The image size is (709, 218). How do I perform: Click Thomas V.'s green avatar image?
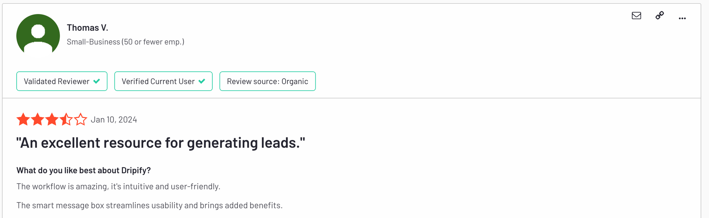pos(38,36)
